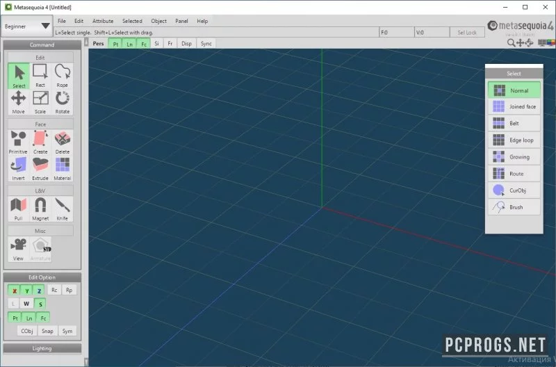
Task: Choose the Delete face tool
Action: [63, 142]
